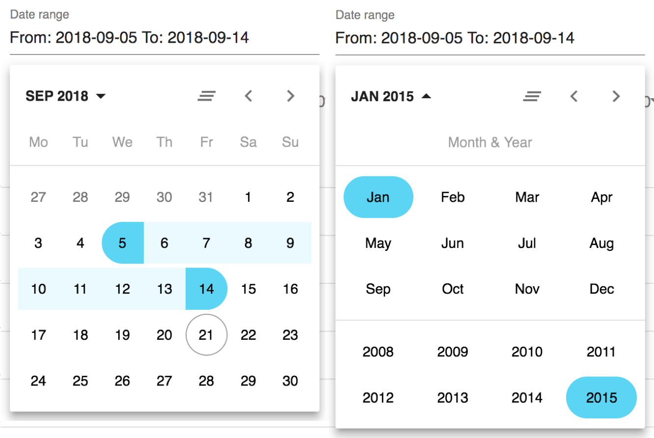Select the Dec month in right calendar
Viewport: 654px width, 438px height.
[602, 289]
